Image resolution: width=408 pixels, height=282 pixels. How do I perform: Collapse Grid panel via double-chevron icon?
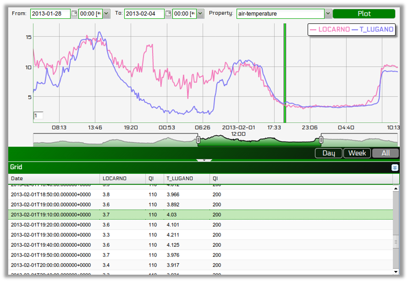click(395, 168)
